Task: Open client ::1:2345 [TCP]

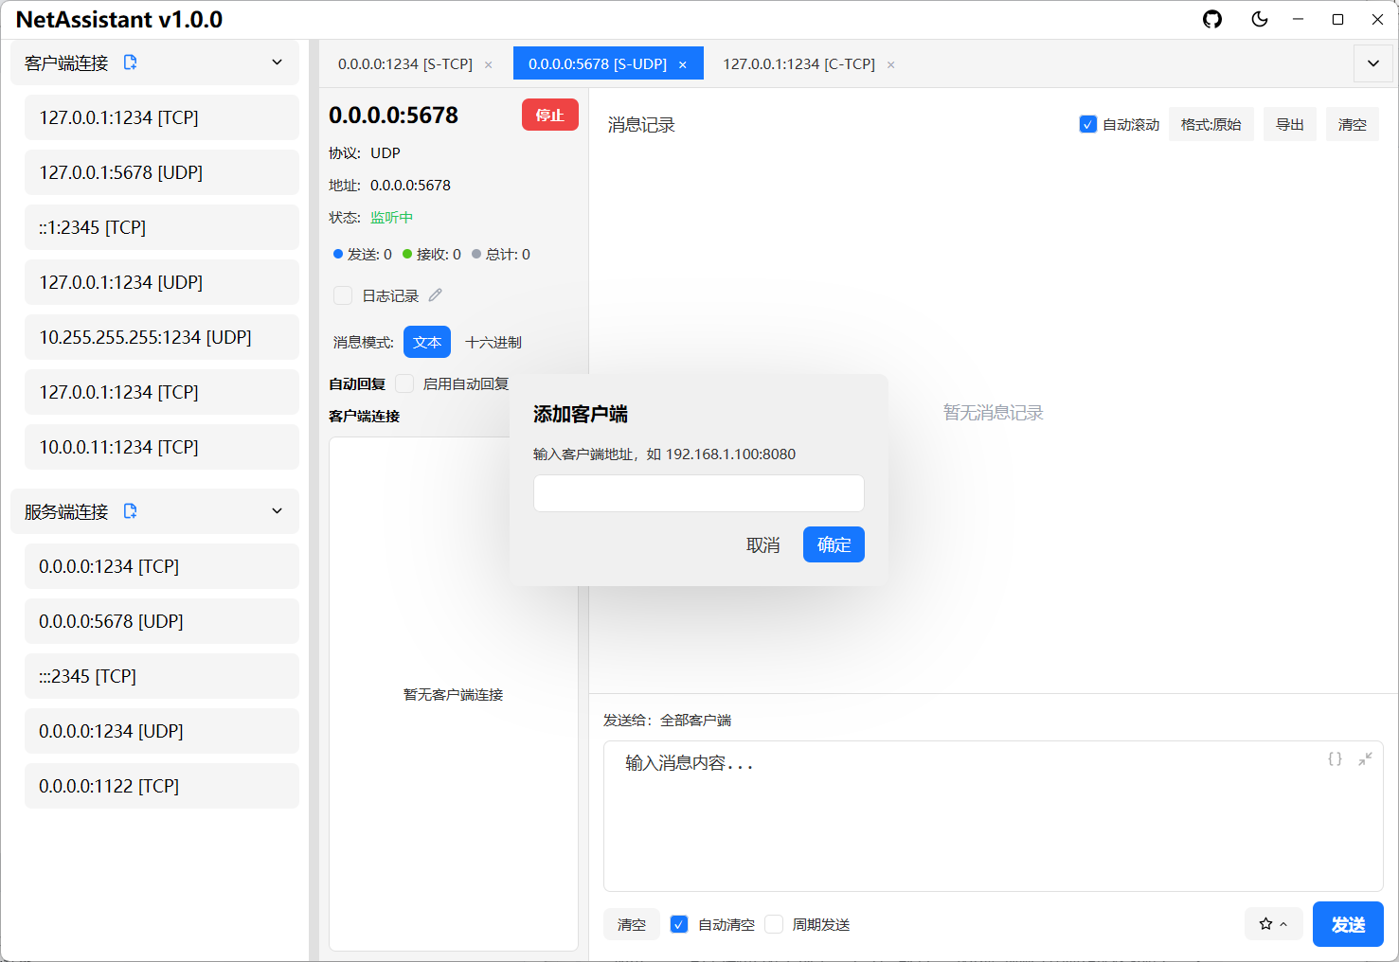Action: click(x=162, y=227)
